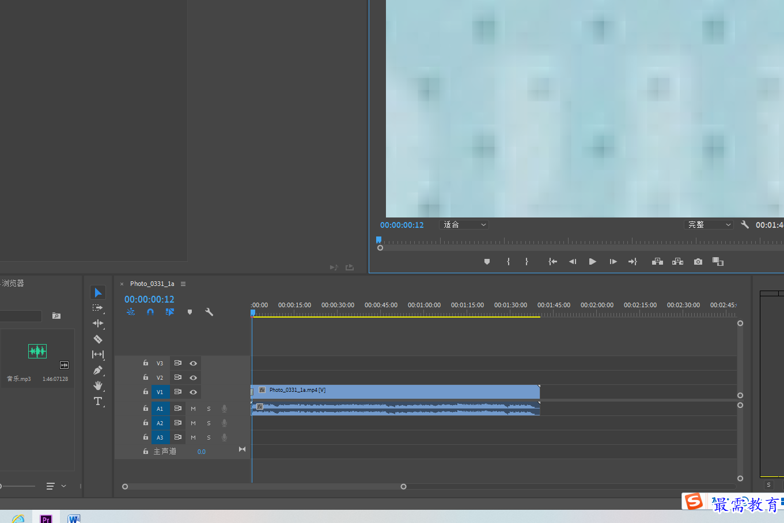Play the sequence in Program Monitor
784x523 pixels.
593,262
